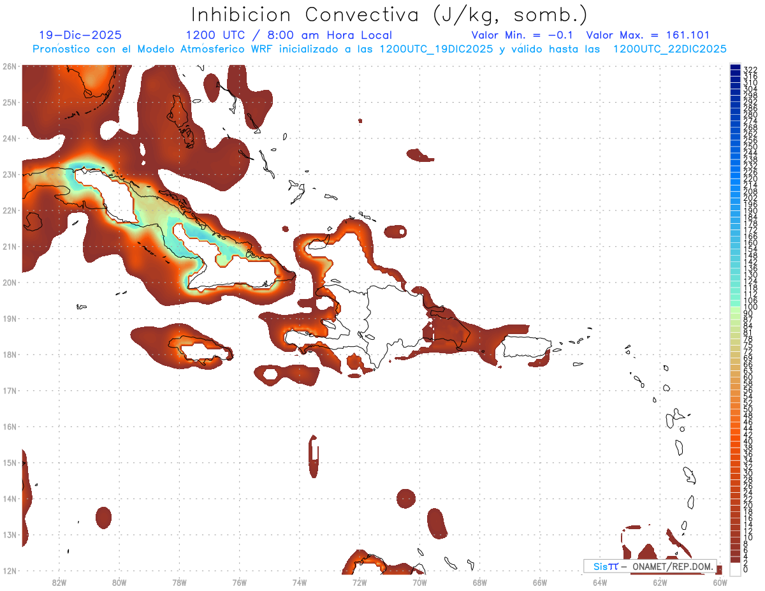Click the date '19-Dic-2025'
765x591 pixels.
pos(80,35)
